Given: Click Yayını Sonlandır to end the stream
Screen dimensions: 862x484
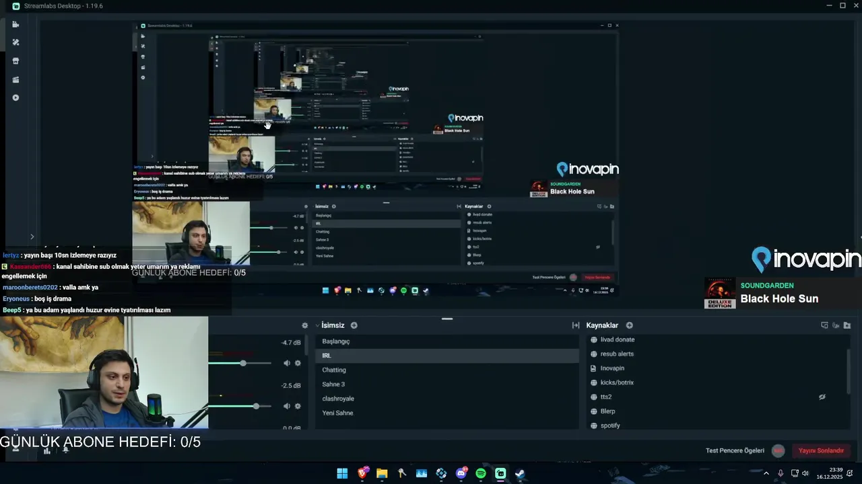Looking at the screenshot, I should coord(821,451).
